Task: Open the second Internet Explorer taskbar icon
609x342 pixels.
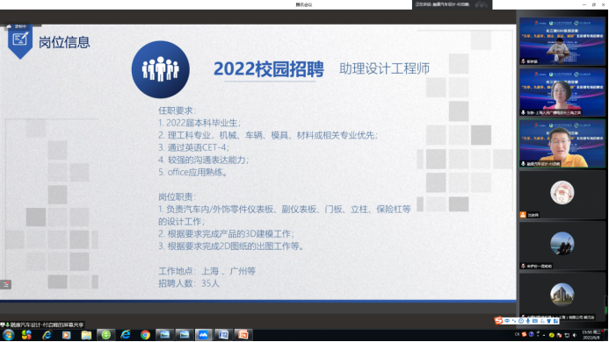Action: (126, 335)
